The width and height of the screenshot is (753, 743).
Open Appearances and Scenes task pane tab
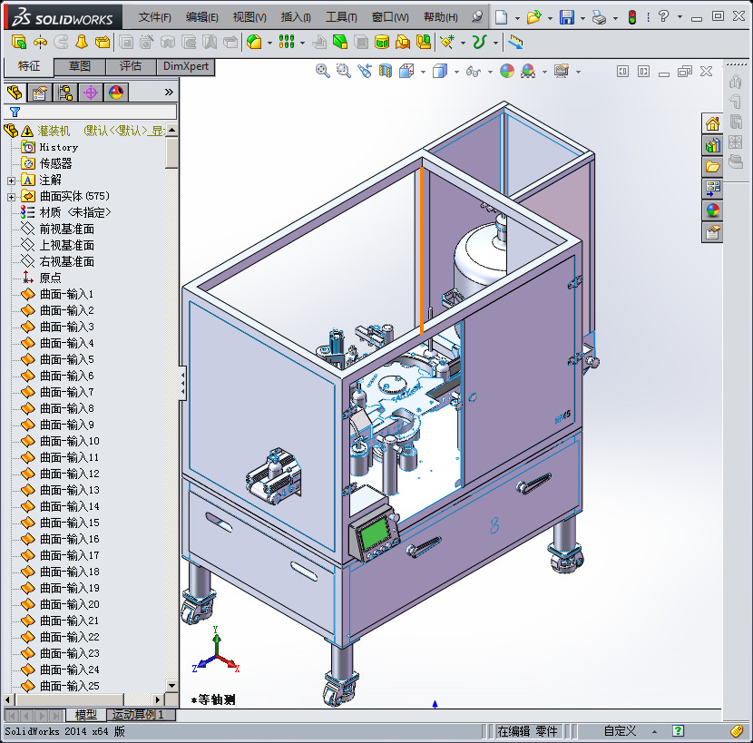712,210
